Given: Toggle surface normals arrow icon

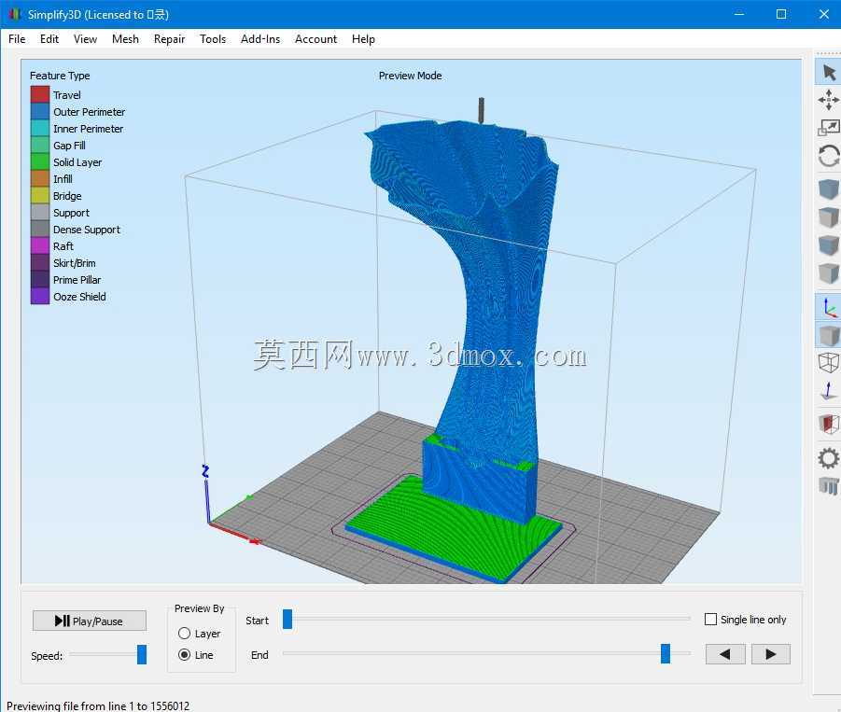Looking at the screenshot, I should point(829,391).
